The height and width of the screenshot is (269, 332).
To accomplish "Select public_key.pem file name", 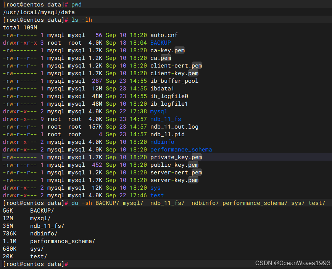I will [x=174, y=165].
